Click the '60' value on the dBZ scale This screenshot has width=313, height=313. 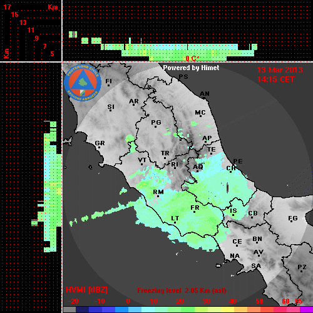285,301
